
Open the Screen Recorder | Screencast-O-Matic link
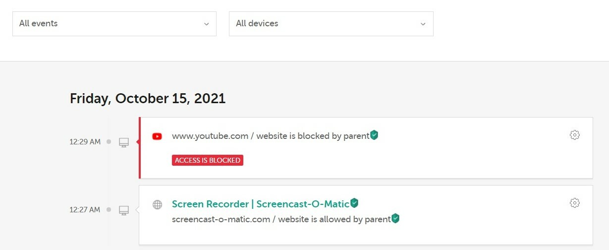tap(260, 204)
